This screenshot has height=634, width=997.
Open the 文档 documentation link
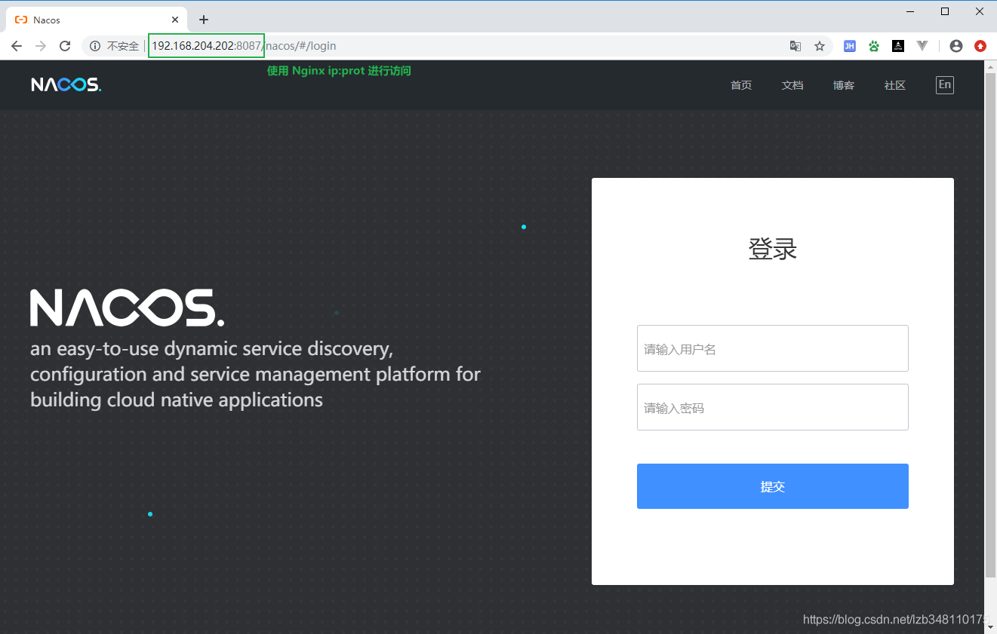click(x=792, y=85)
